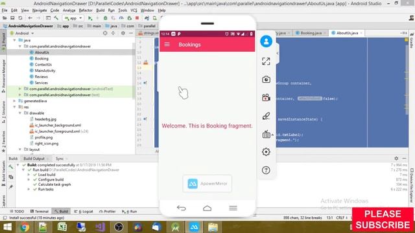The image size is (415, 233).
Task: Open Build panel settings gear
Action: [396, 158]
